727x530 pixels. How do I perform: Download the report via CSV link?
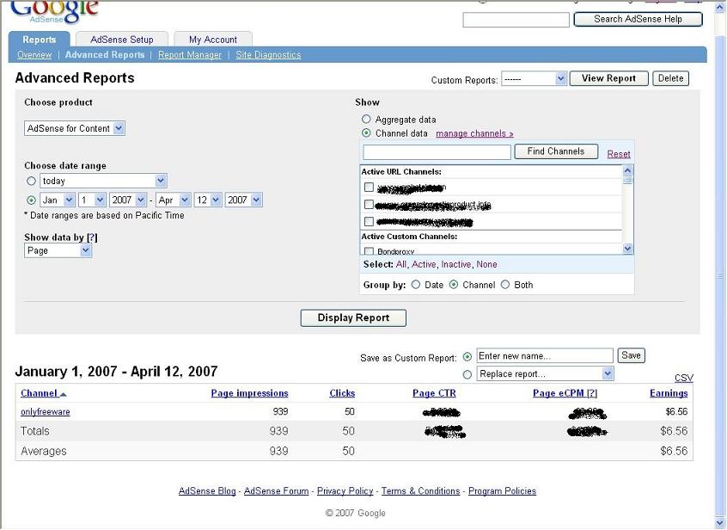[x=684, y=378]
